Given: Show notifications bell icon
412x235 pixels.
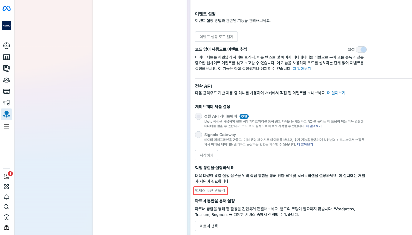Looking at the screenshot, I should point(6,197).
